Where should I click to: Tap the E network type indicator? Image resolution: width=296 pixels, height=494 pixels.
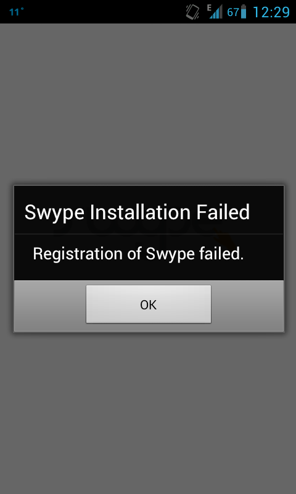coord(210,7)
